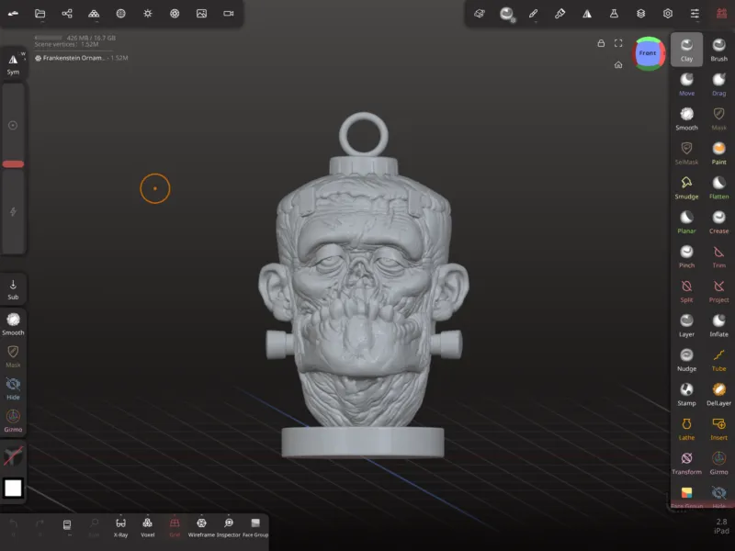Screen dimensions: 735x551
Task: Select the Paint tool
Action: (718, 153)
